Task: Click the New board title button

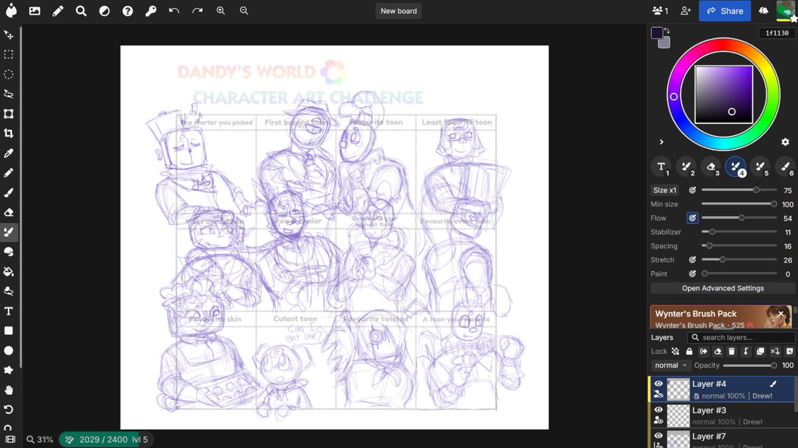Action: 398,11
